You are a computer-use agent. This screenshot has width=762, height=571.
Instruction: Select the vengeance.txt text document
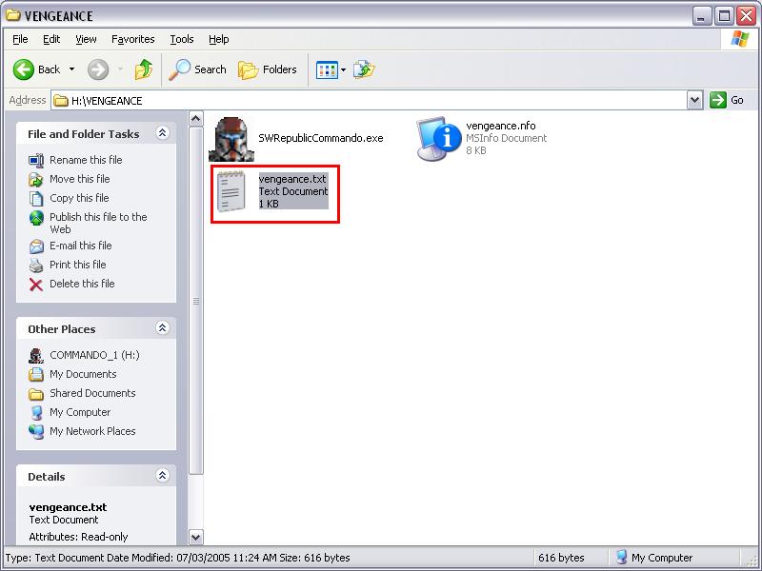pos(231,191)
